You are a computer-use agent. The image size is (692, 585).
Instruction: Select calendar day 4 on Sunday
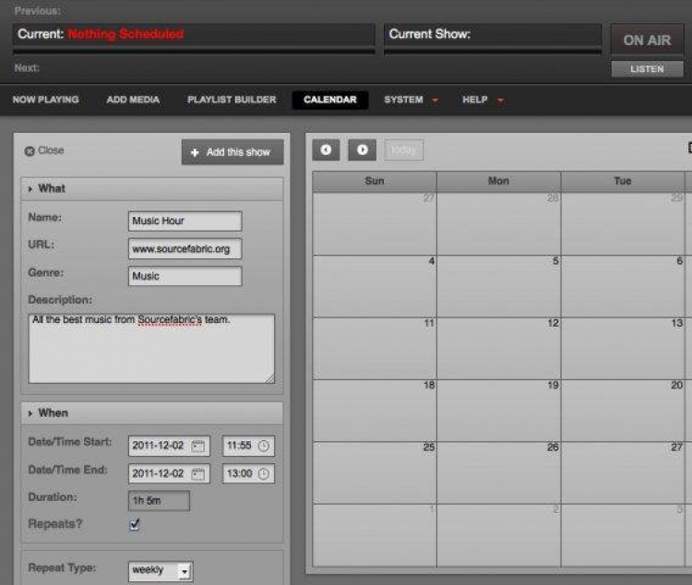coord(375,286)
